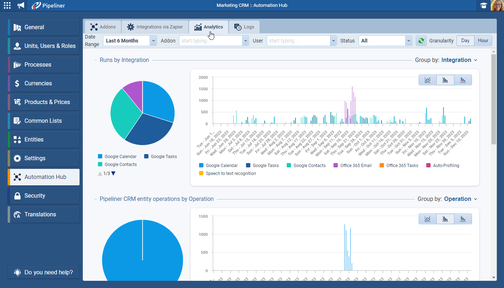The width and height of the screenshot is (504, 288).
Task: Expand Group by Integration dropdown
Action: (x=459, y=60)
